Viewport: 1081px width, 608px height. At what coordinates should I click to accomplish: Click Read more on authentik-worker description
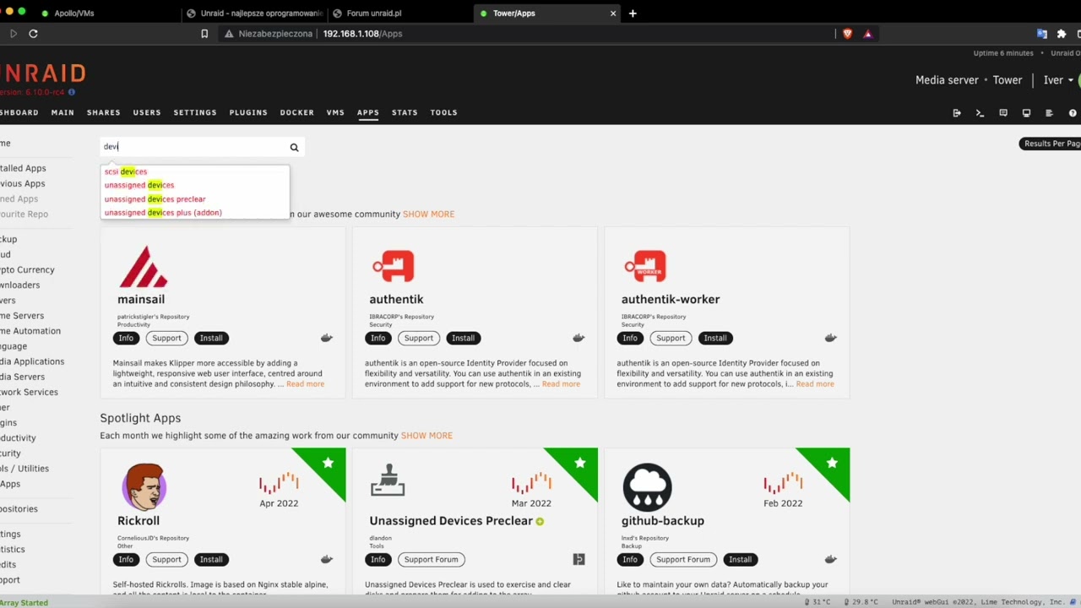coord(815,384)
